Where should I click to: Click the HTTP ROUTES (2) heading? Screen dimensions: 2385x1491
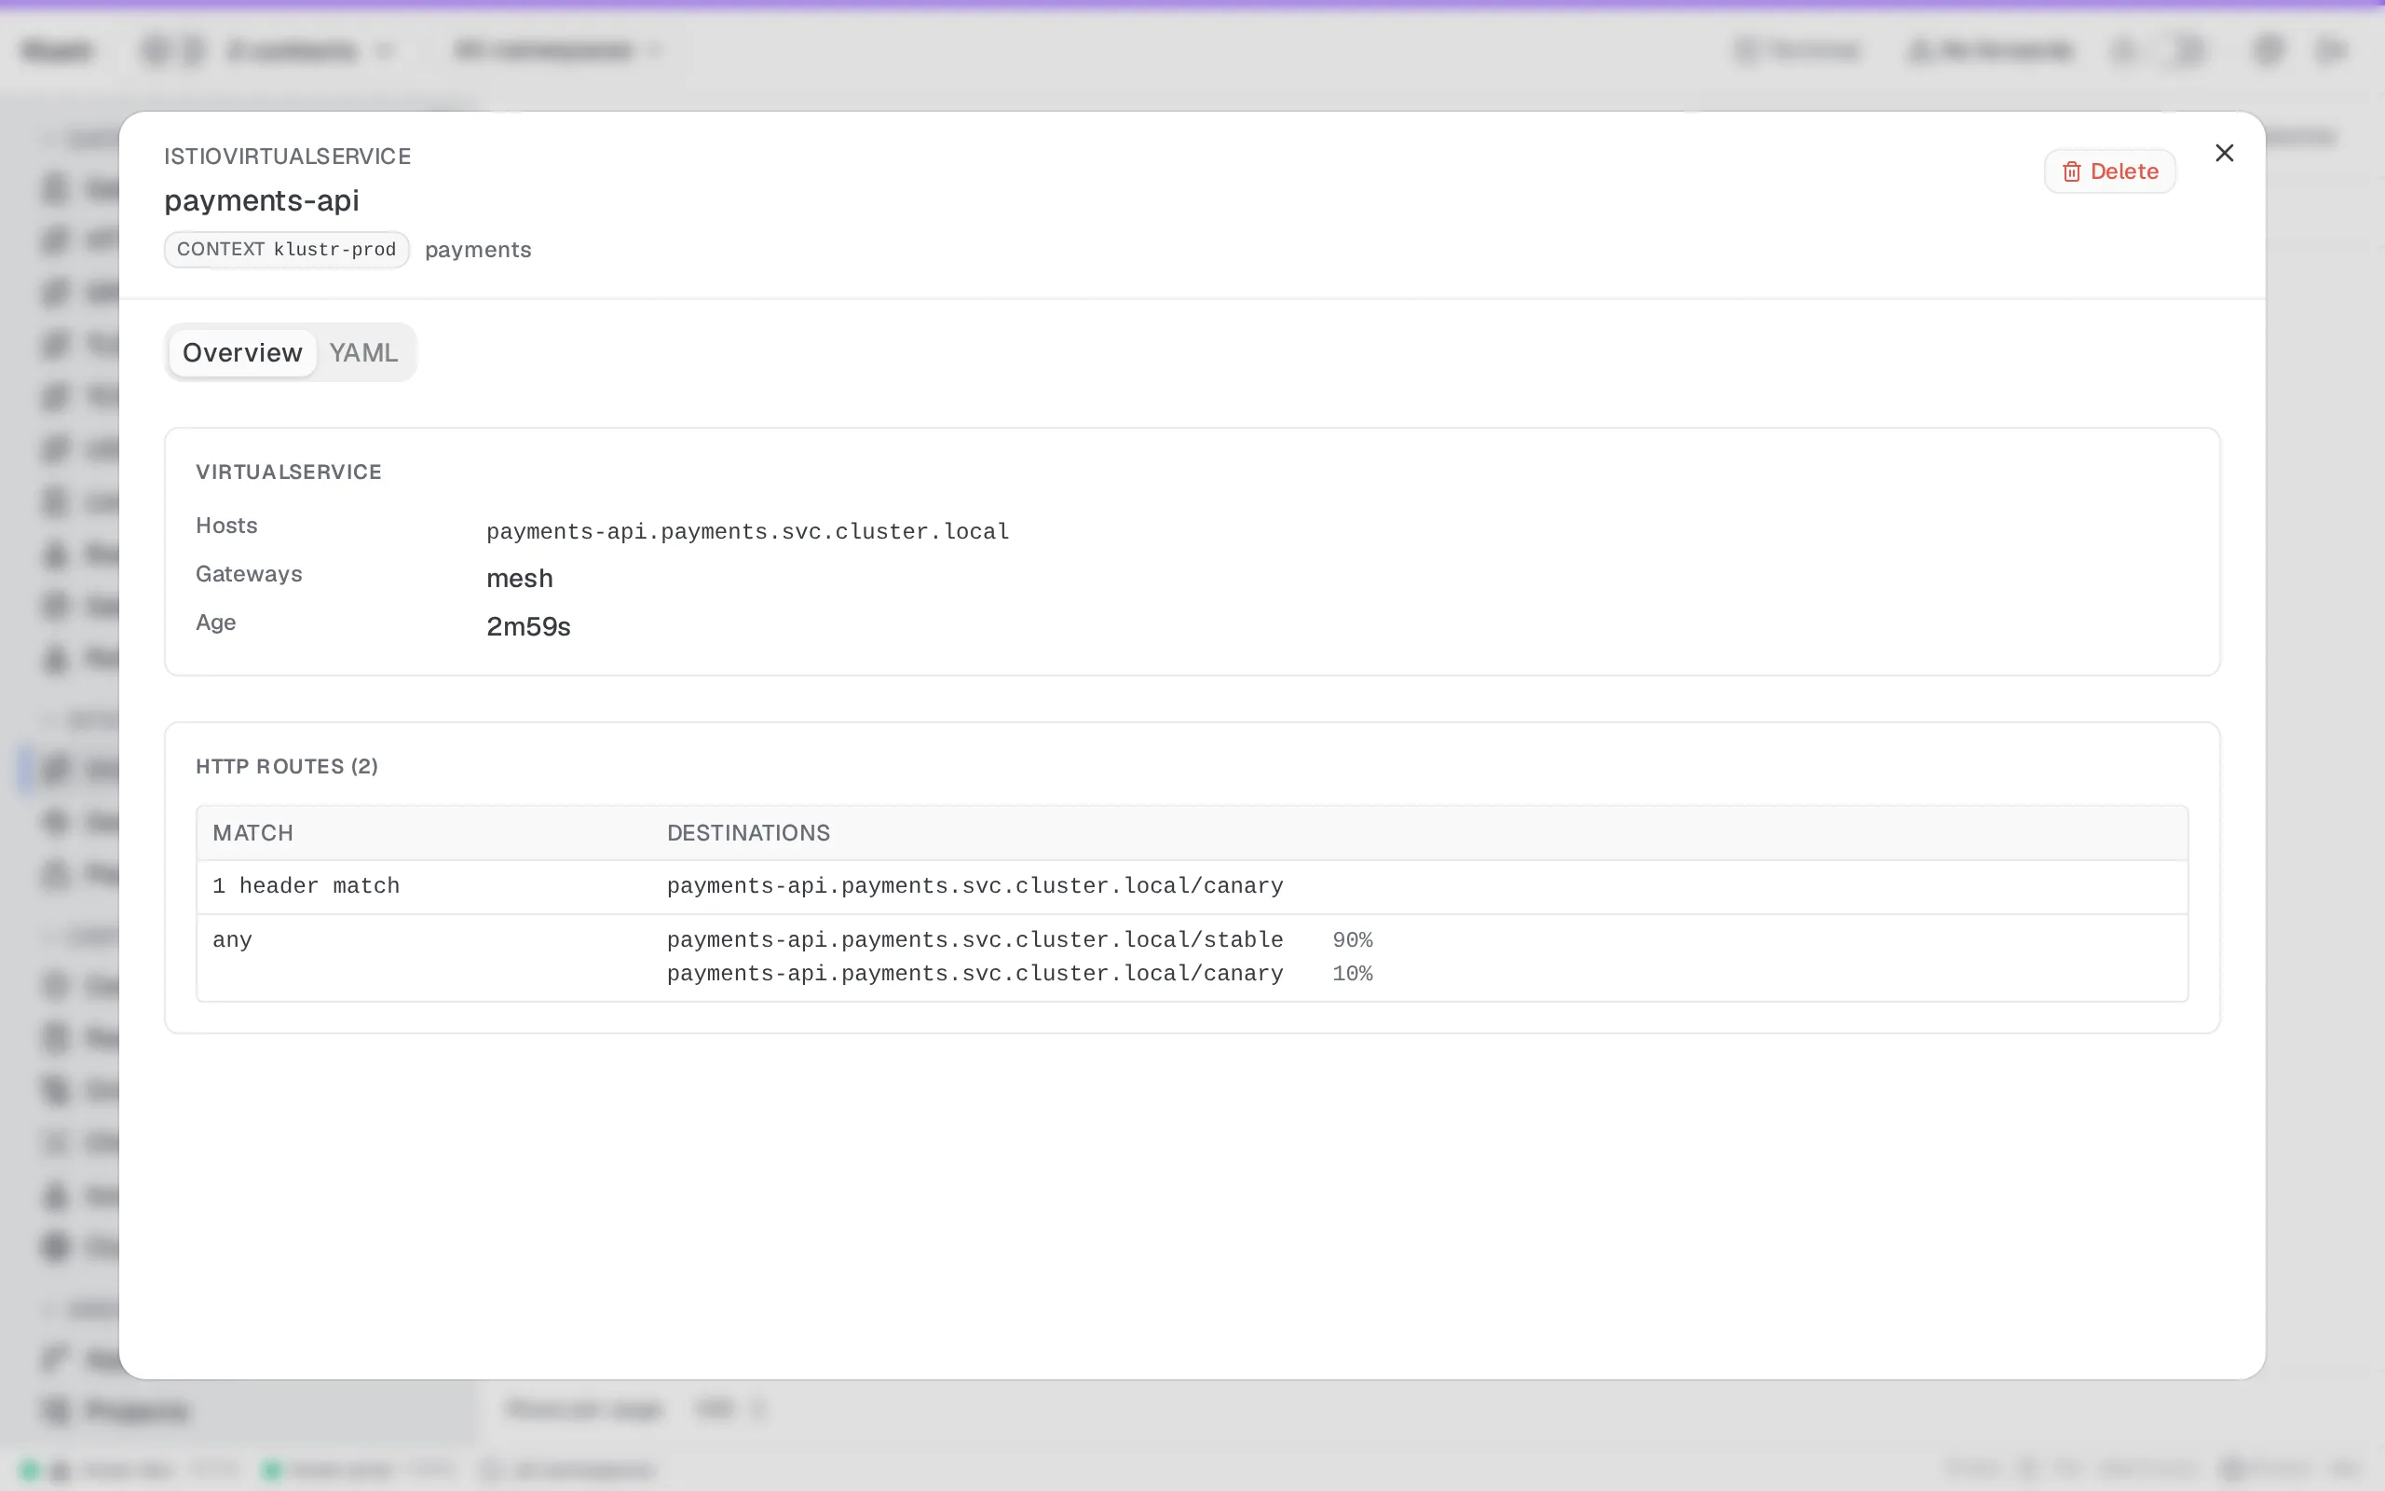[x=287, y=766]
